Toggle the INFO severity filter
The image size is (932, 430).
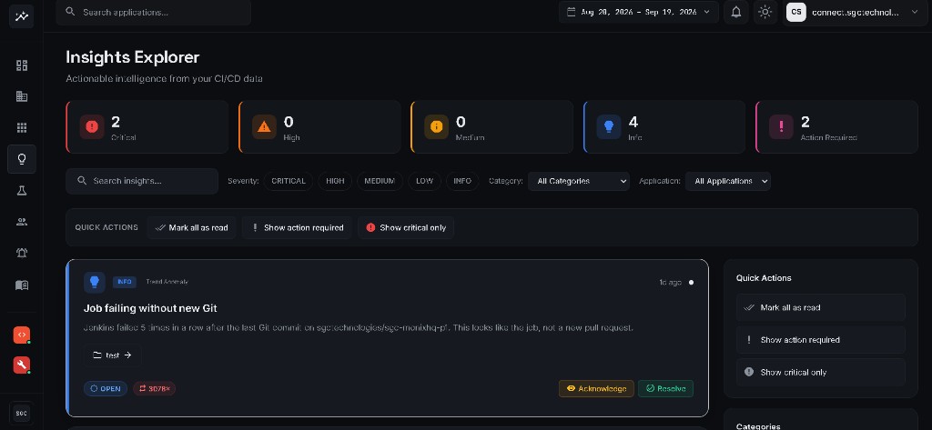click(462, 181)
